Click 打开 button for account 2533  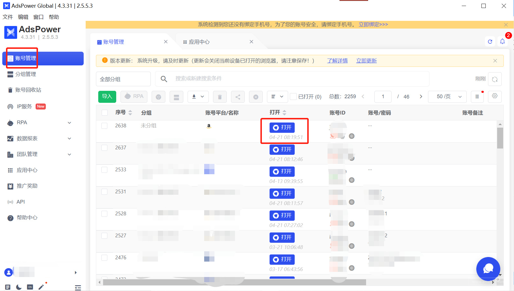[x=282, y=171]
